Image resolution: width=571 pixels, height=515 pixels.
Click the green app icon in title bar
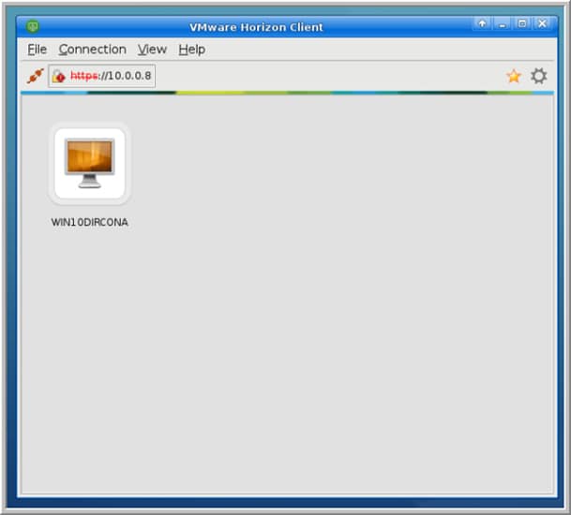point(33,26)
